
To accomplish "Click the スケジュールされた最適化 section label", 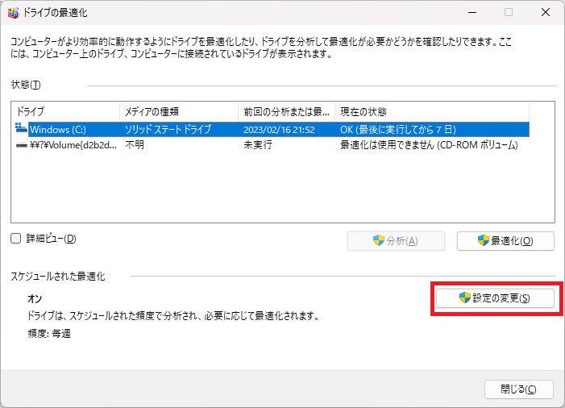I will click(x=58, y=277).
